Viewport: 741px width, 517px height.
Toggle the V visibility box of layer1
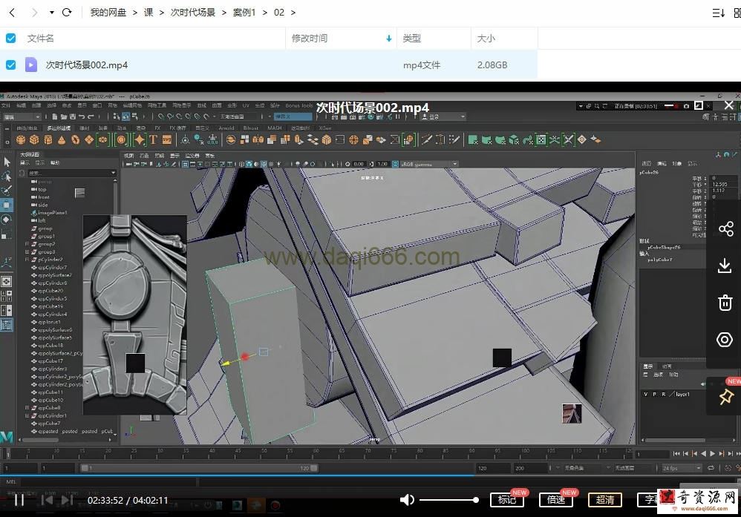click(x=645, y=395)
